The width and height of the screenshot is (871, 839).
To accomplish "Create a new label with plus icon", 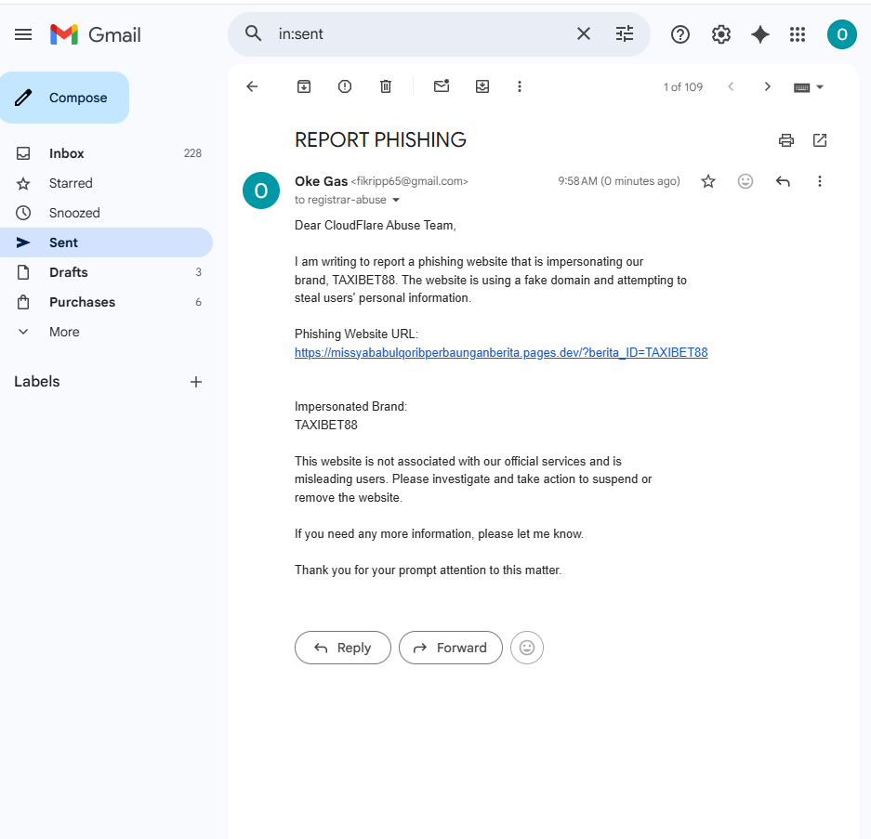I will tap(196, 382).
